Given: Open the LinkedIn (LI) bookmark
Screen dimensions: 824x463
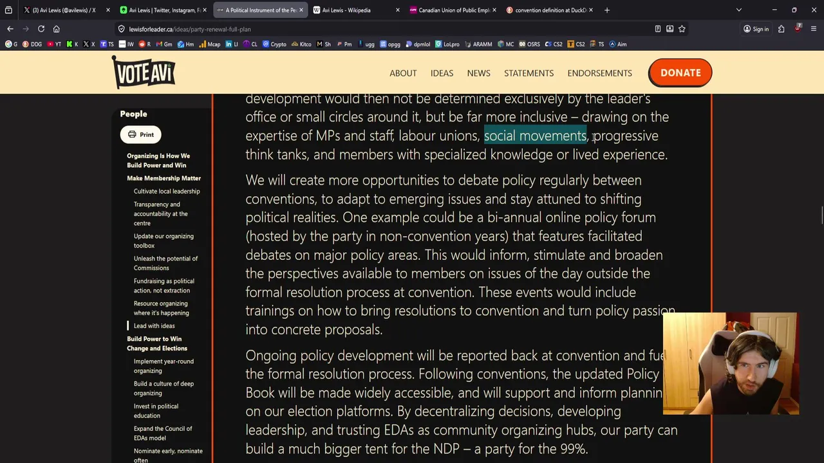Looking at the screenshot, I should tap(232, 44).
